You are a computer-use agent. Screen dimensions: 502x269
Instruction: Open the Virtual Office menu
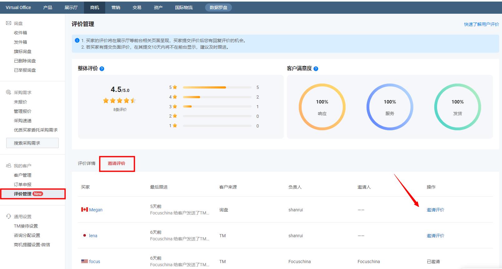(18, 7)
